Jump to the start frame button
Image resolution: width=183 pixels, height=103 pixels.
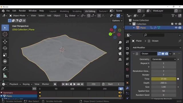click(63, 84)
